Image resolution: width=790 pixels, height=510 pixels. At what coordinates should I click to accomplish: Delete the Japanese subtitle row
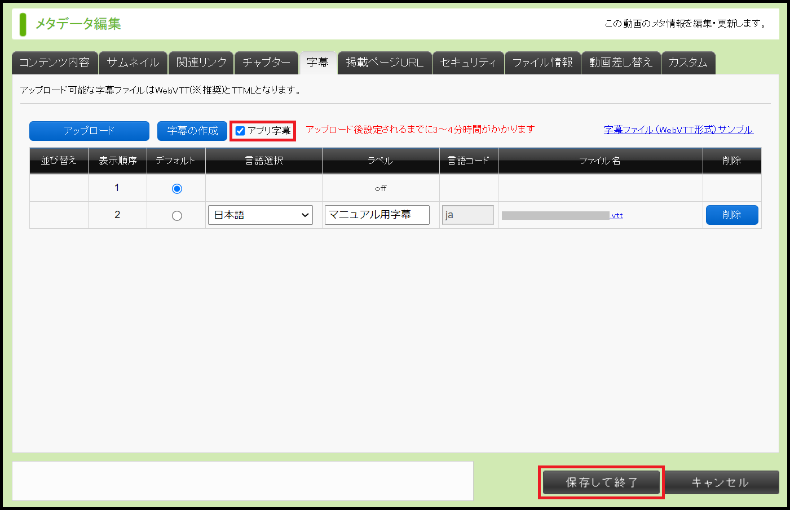731,215
